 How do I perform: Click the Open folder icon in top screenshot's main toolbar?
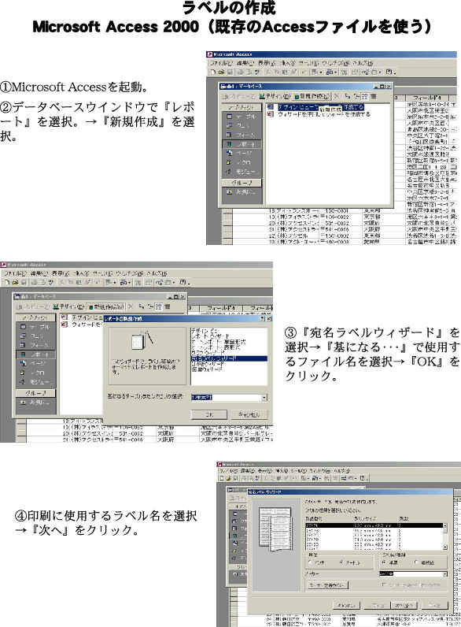click(x=222, y=72)
